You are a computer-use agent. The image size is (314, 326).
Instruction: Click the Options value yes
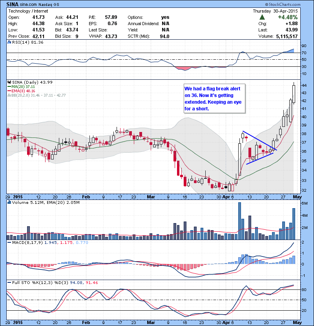click(x=165, y=17)
